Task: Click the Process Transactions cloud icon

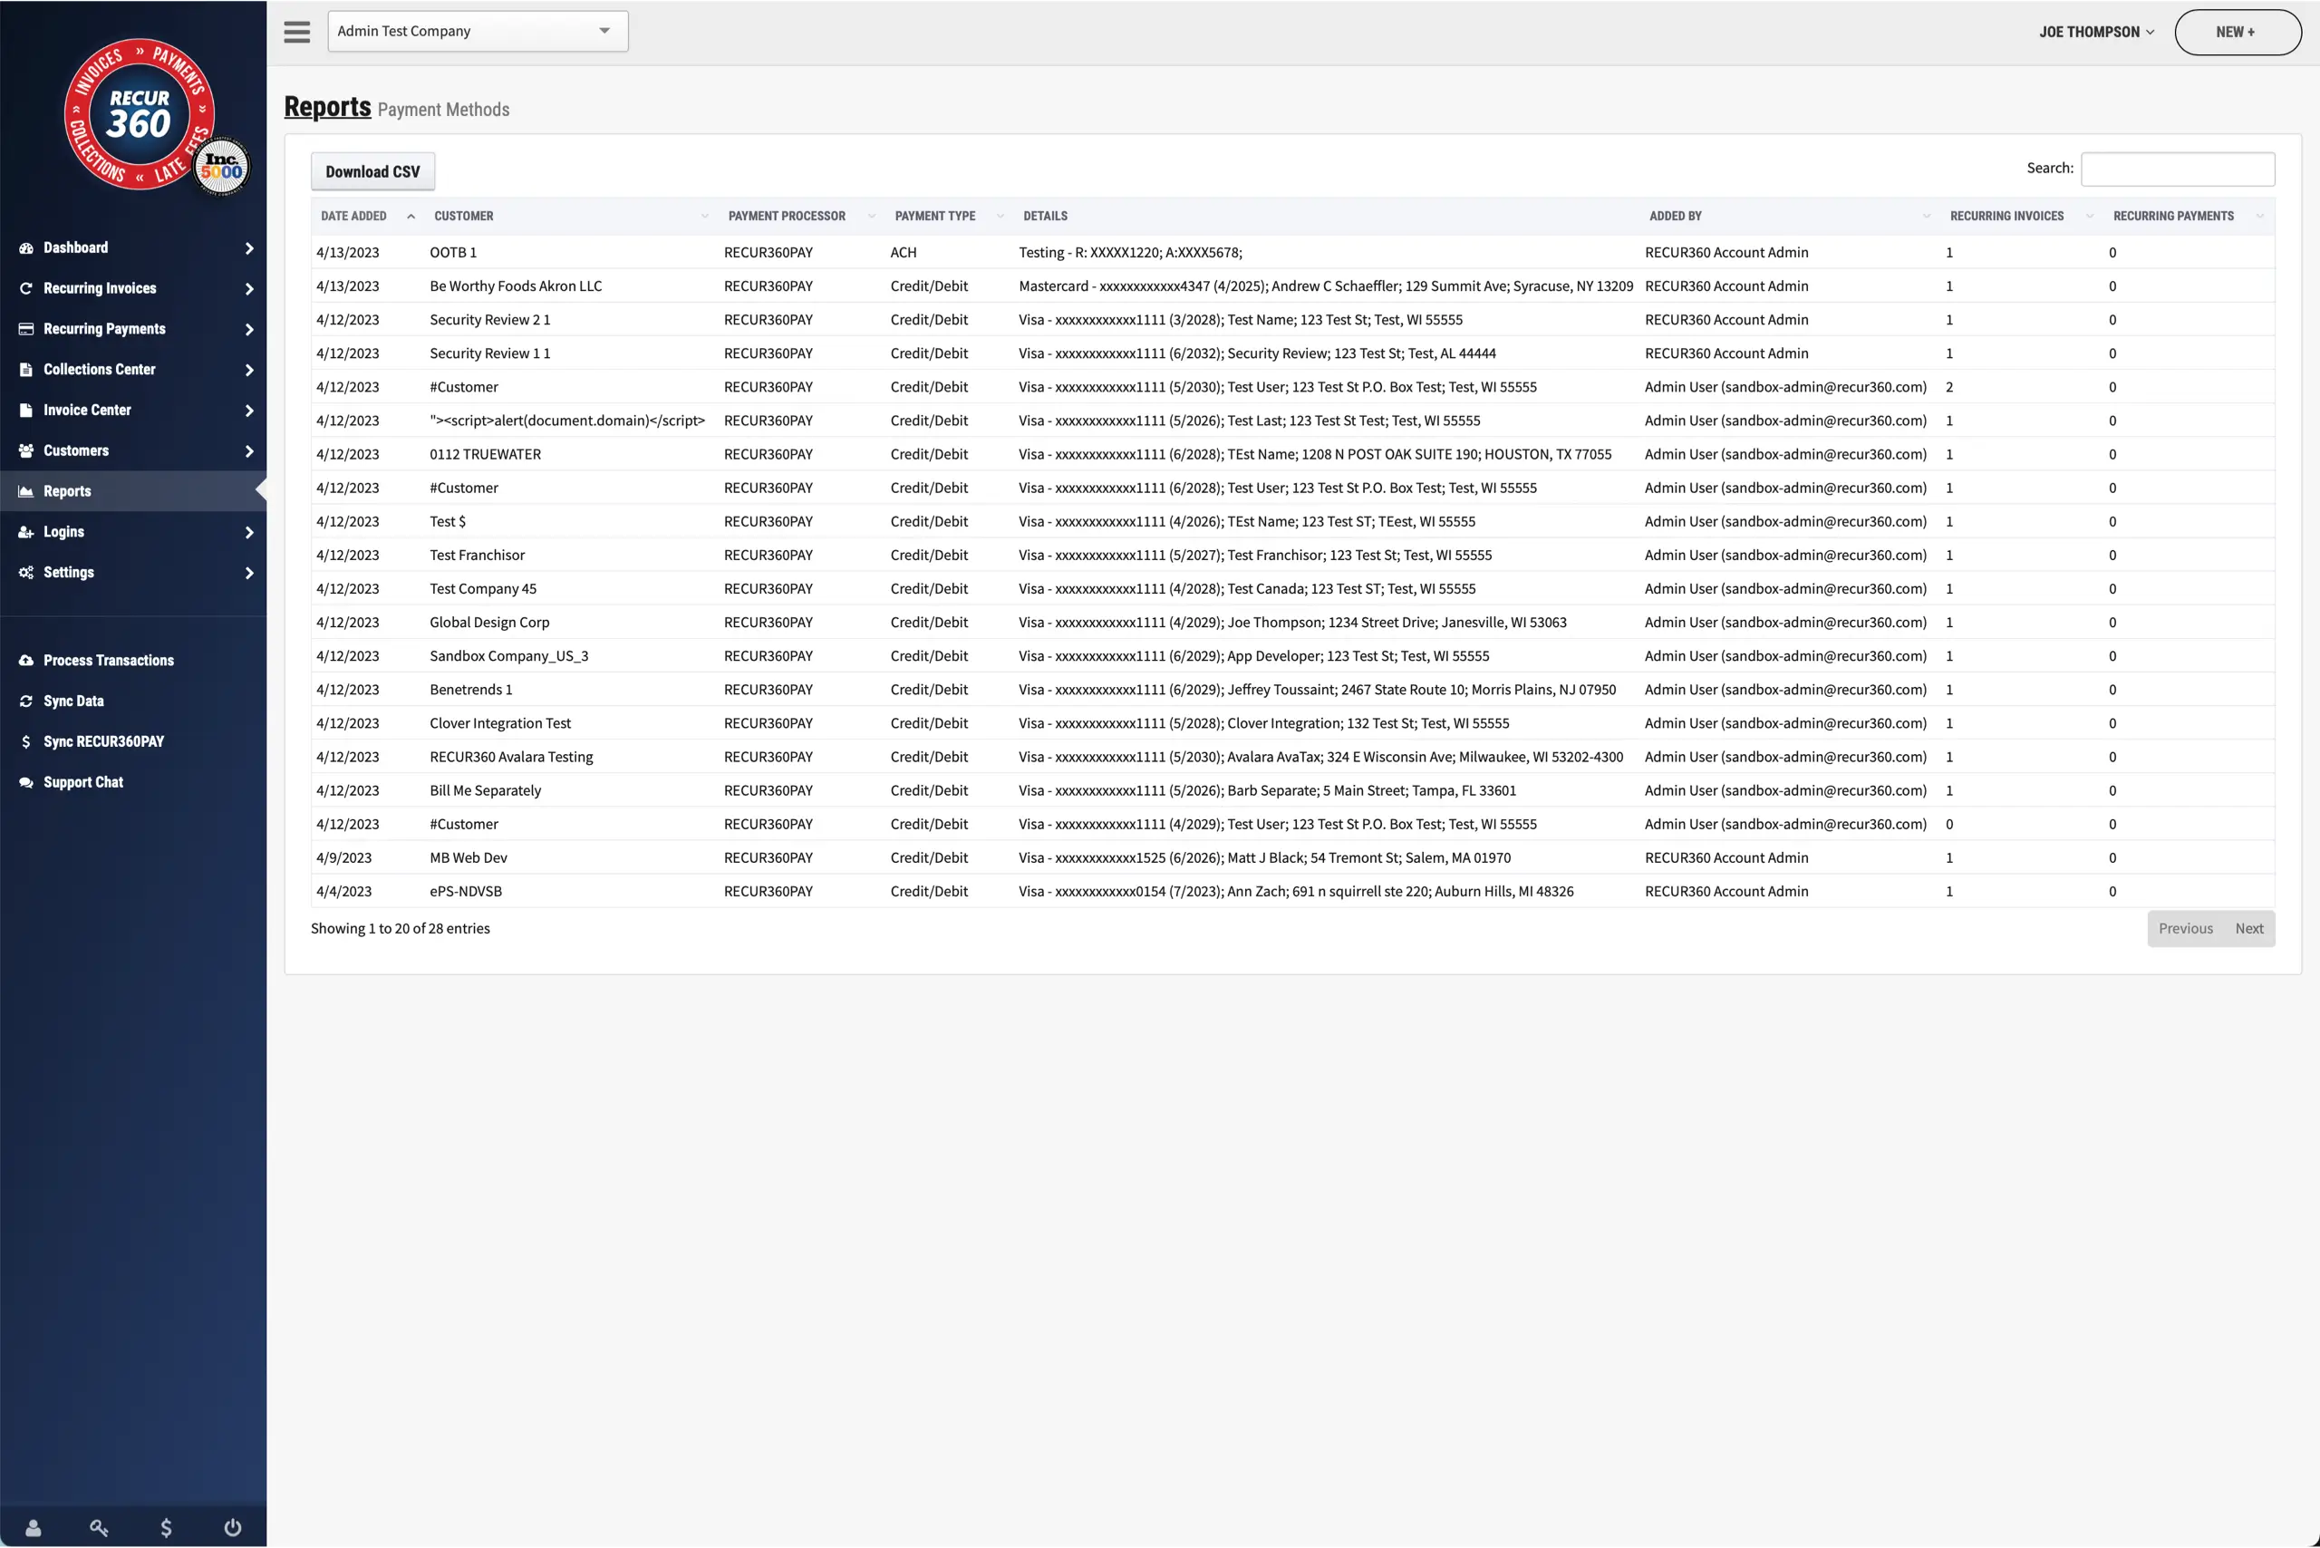Action: click(26, 661)
